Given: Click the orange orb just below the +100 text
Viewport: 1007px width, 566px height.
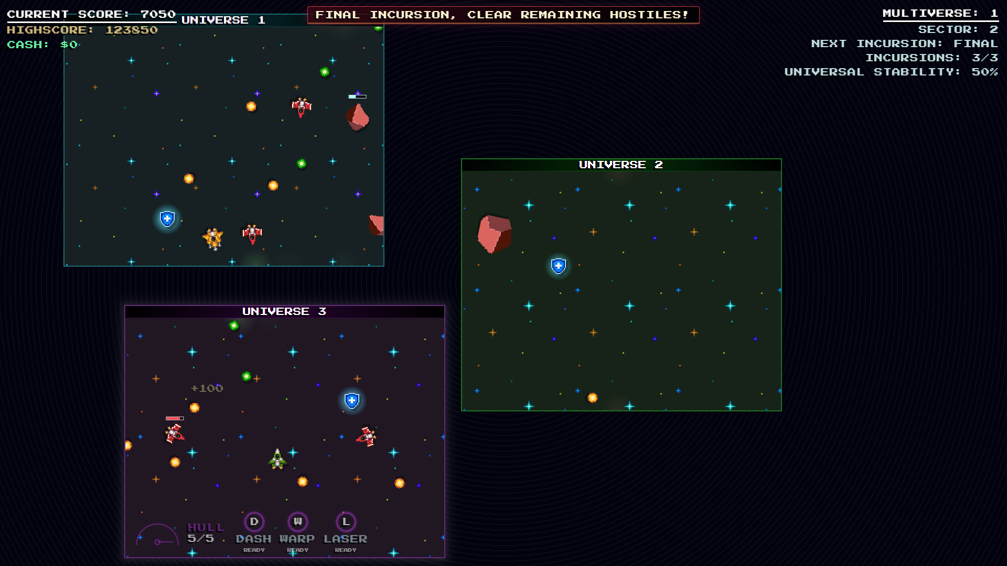Looking at the screenshot, I should tap(195, 408).
